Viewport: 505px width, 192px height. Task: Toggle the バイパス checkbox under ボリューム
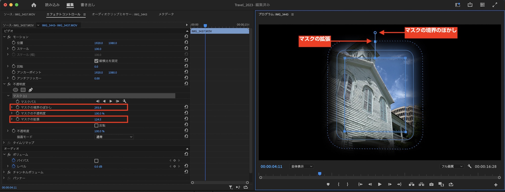[x=96, y=161]
